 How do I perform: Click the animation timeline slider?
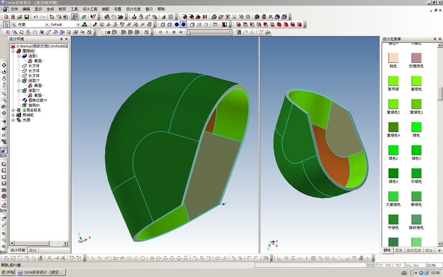[210, 32]
